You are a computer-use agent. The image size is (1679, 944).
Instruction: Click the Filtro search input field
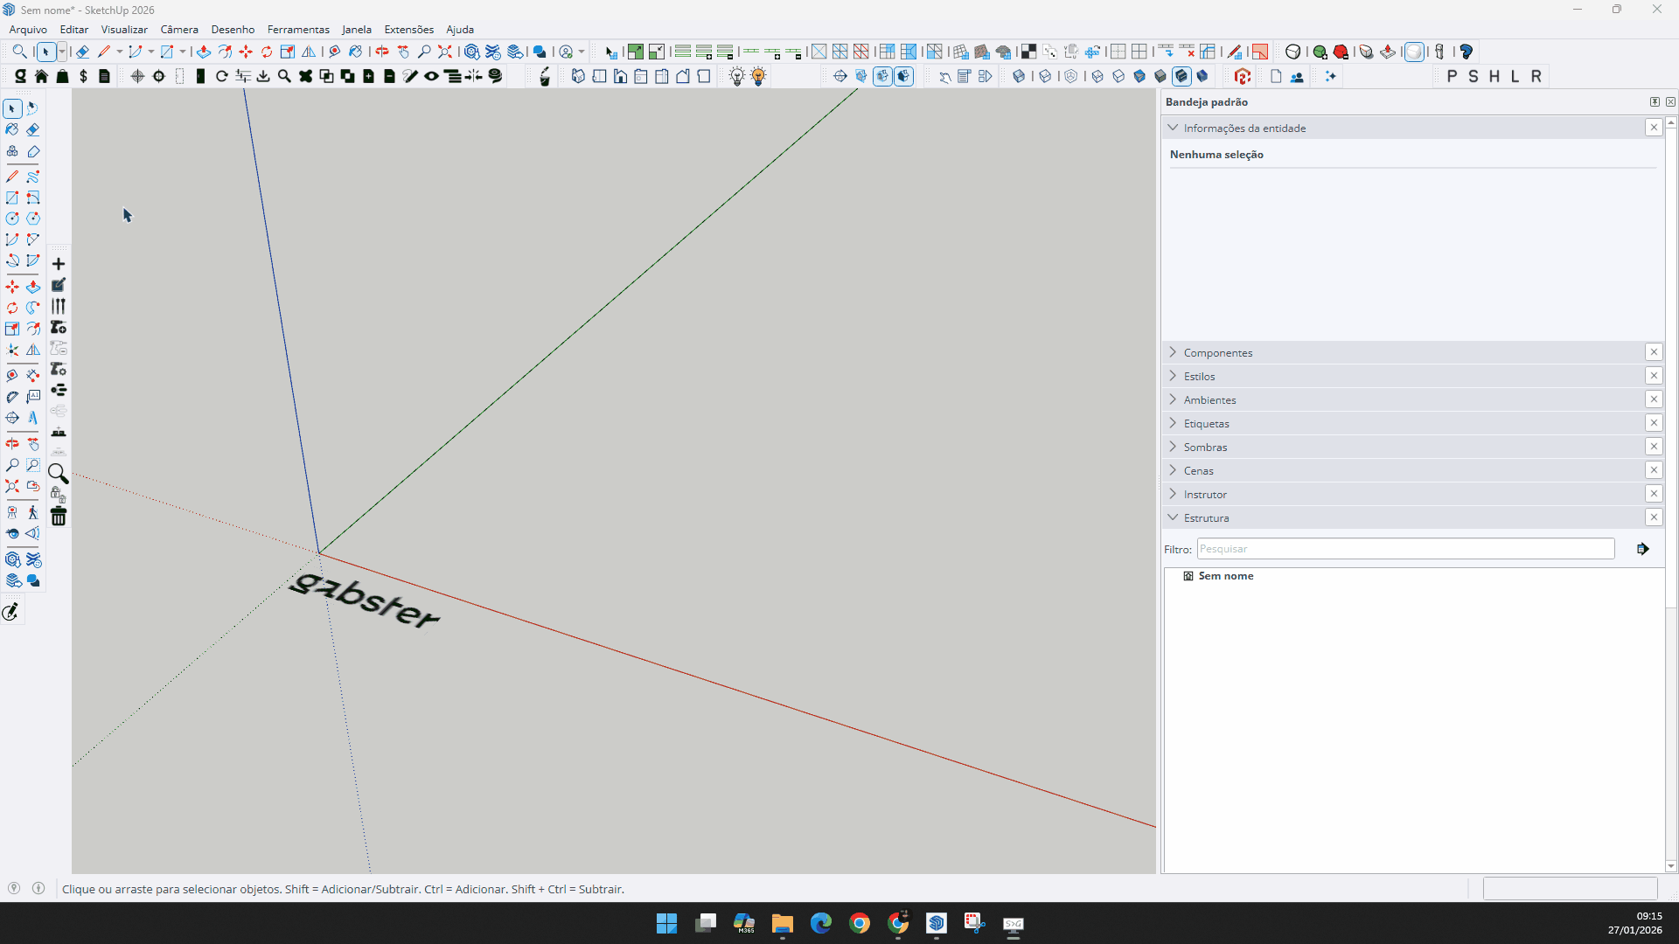pos(1405,550)
